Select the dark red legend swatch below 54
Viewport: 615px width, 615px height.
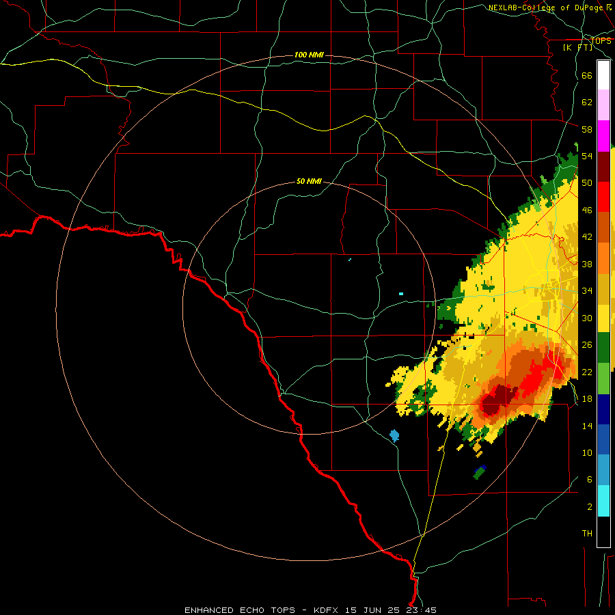(x=603, y=167)
